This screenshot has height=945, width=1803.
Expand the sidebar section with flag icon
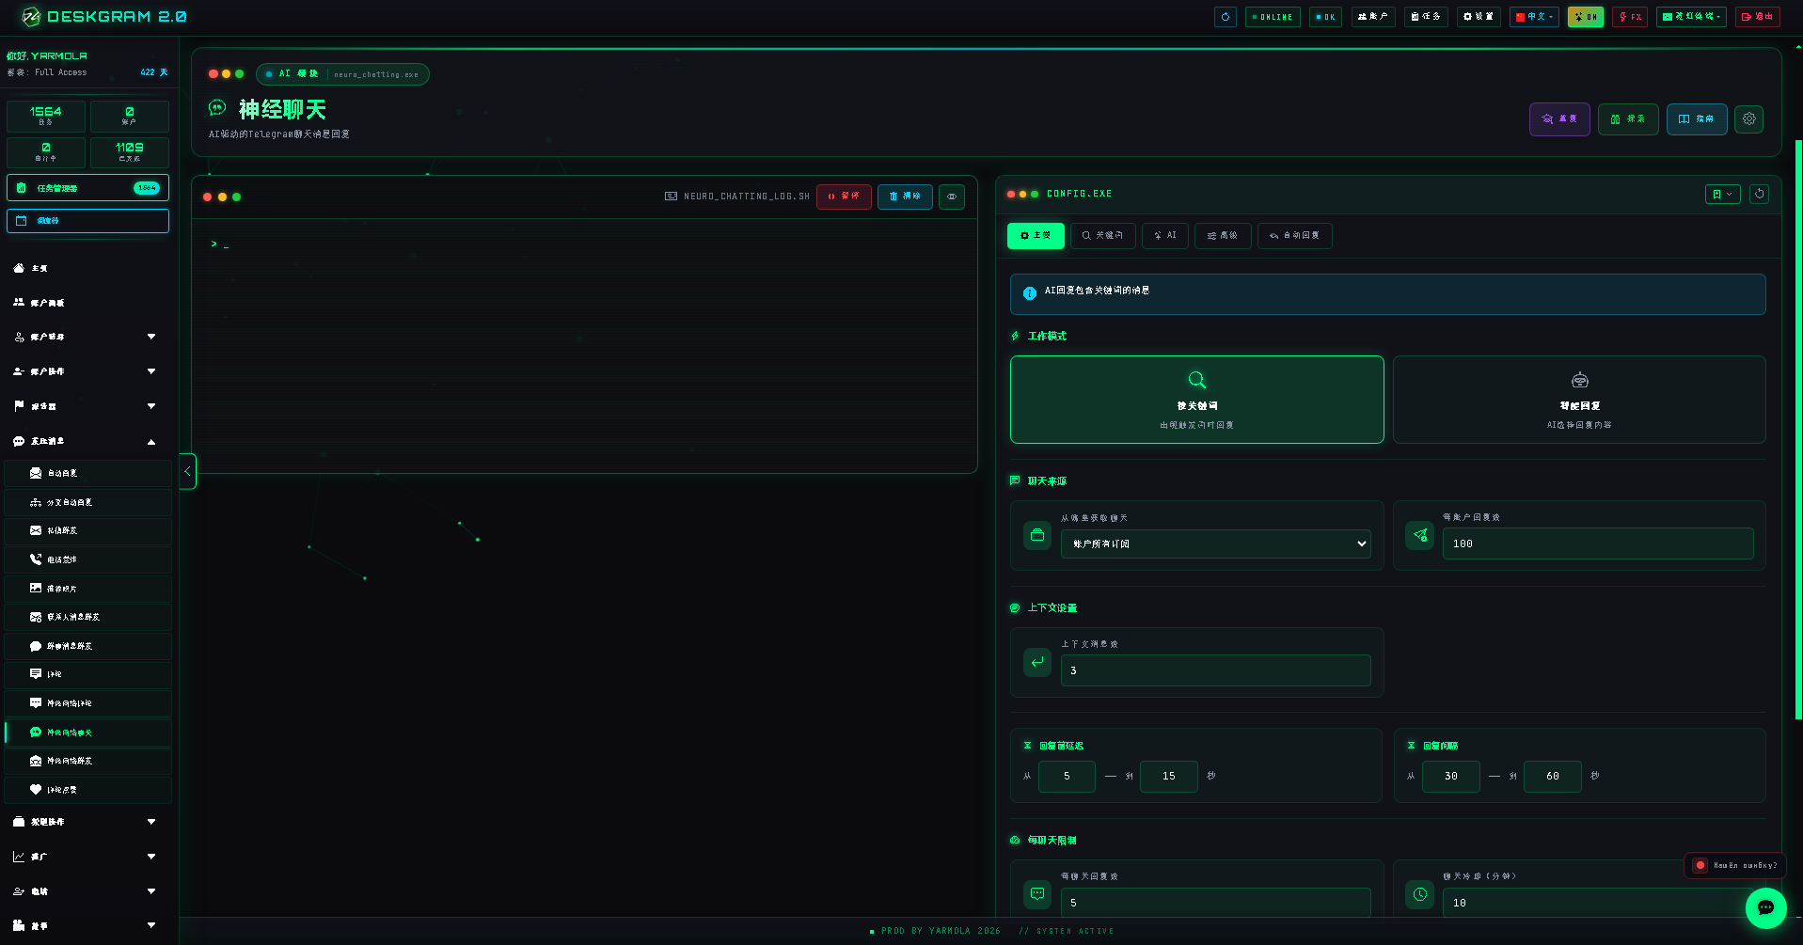[88, 406]
